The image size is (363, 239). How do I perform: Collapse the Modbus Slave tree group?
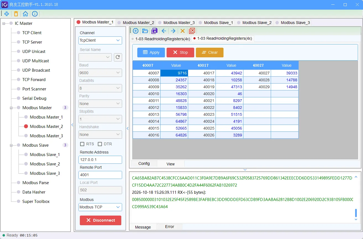point(11,145)
